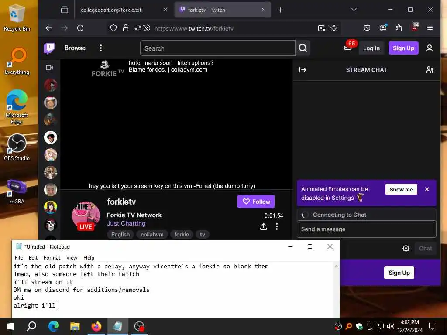Open the Pocket save icon
Image resolution: width=447 pixels, height=335 pixels.
point(367,28)
